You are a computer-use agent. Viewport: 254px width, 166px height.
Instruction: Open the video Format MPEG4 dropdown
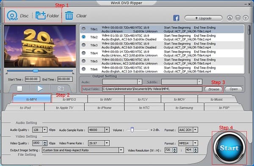(x=195, y=143)
